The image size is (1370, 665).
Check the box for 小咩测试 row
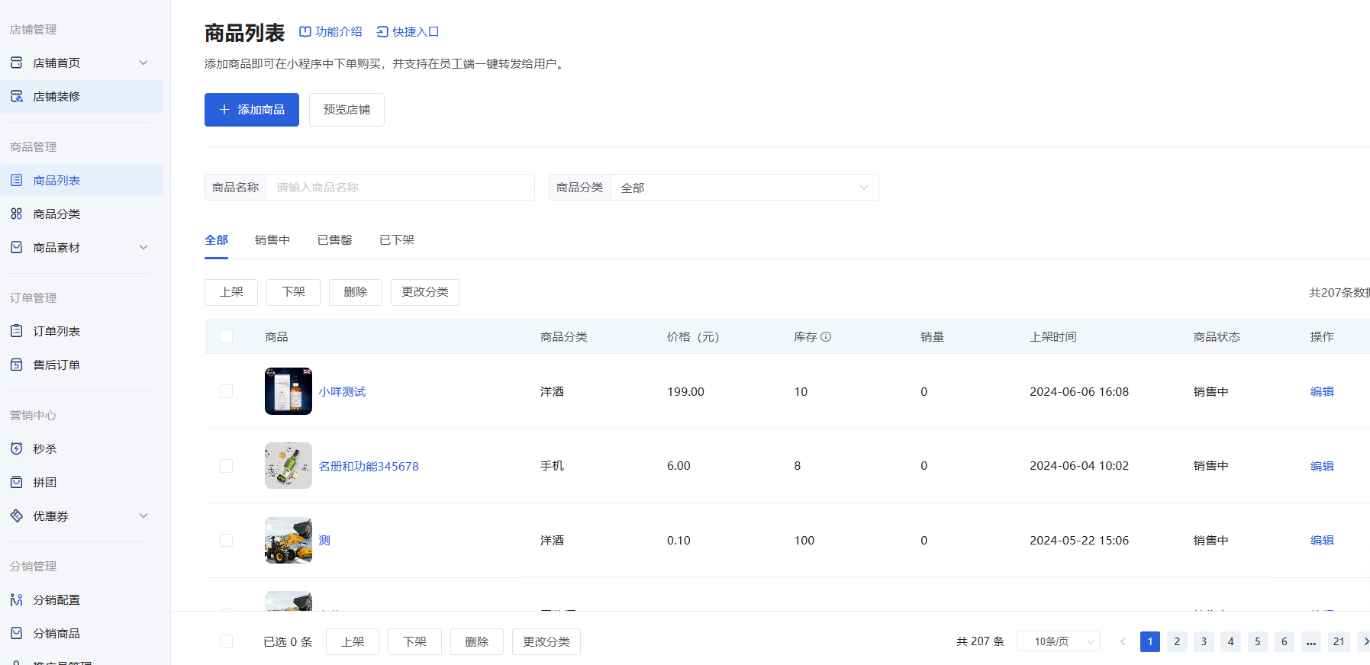(226, 391)
